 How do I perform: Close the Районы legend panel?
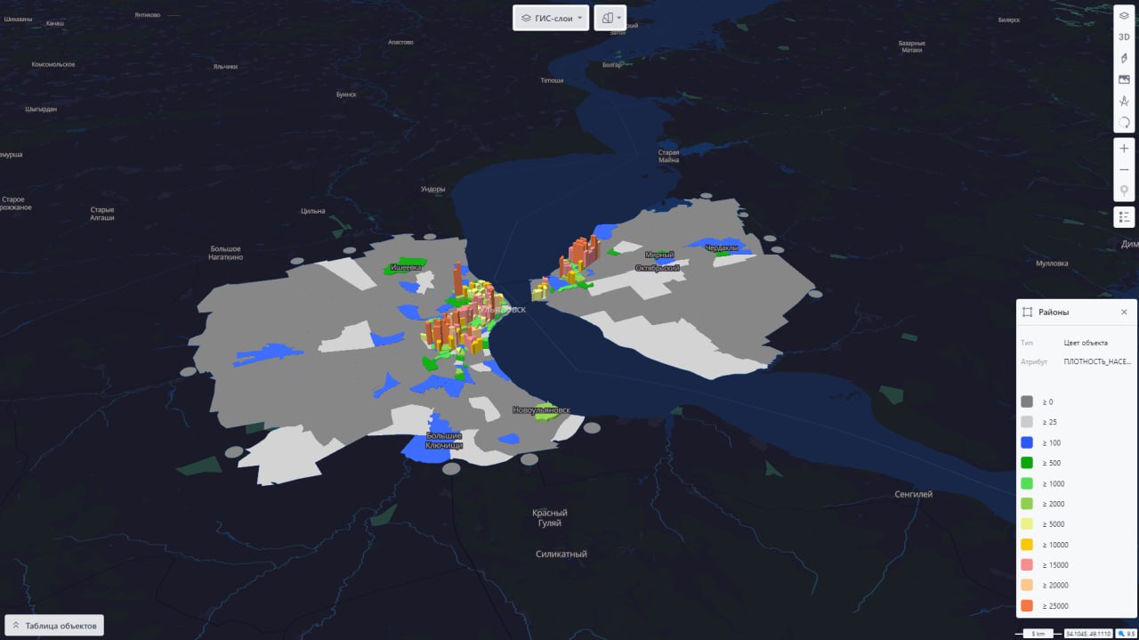[1124, 312]
